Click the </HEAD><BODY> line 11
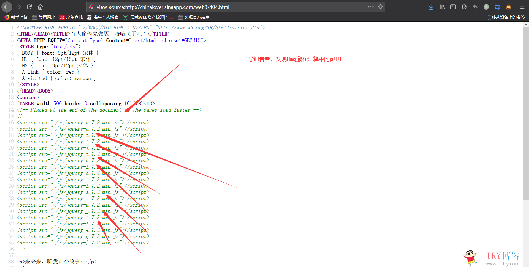529x267 pixels. tap(35, 91)
